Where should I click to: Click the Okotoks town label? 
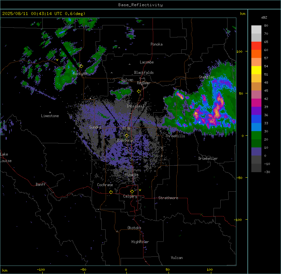click(134, 228)
